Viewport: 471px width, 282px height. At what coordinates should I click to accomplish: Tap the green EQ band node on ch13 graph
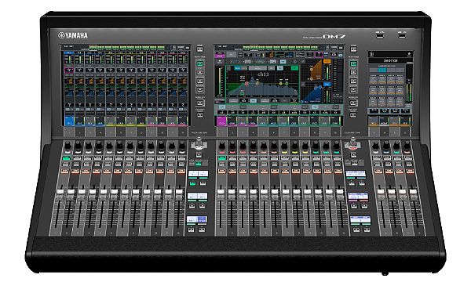point(287,85)
